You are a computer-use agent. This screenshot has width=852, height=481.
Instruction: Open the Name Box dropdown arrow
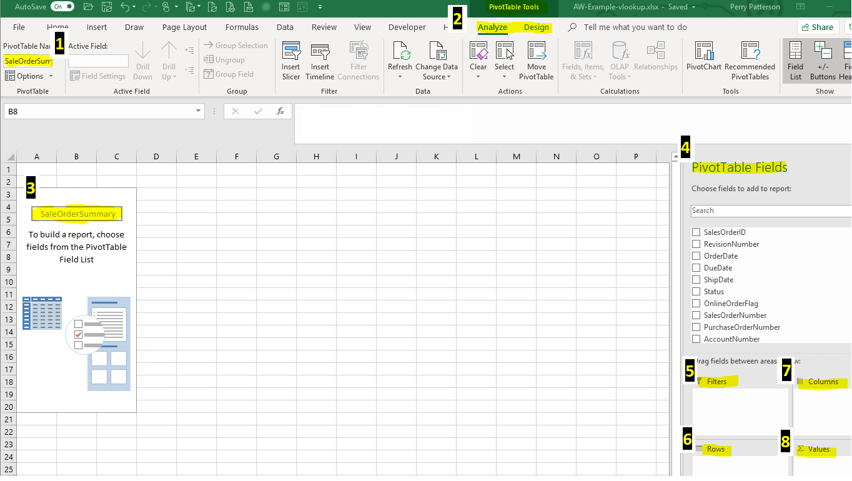(199, 111)
